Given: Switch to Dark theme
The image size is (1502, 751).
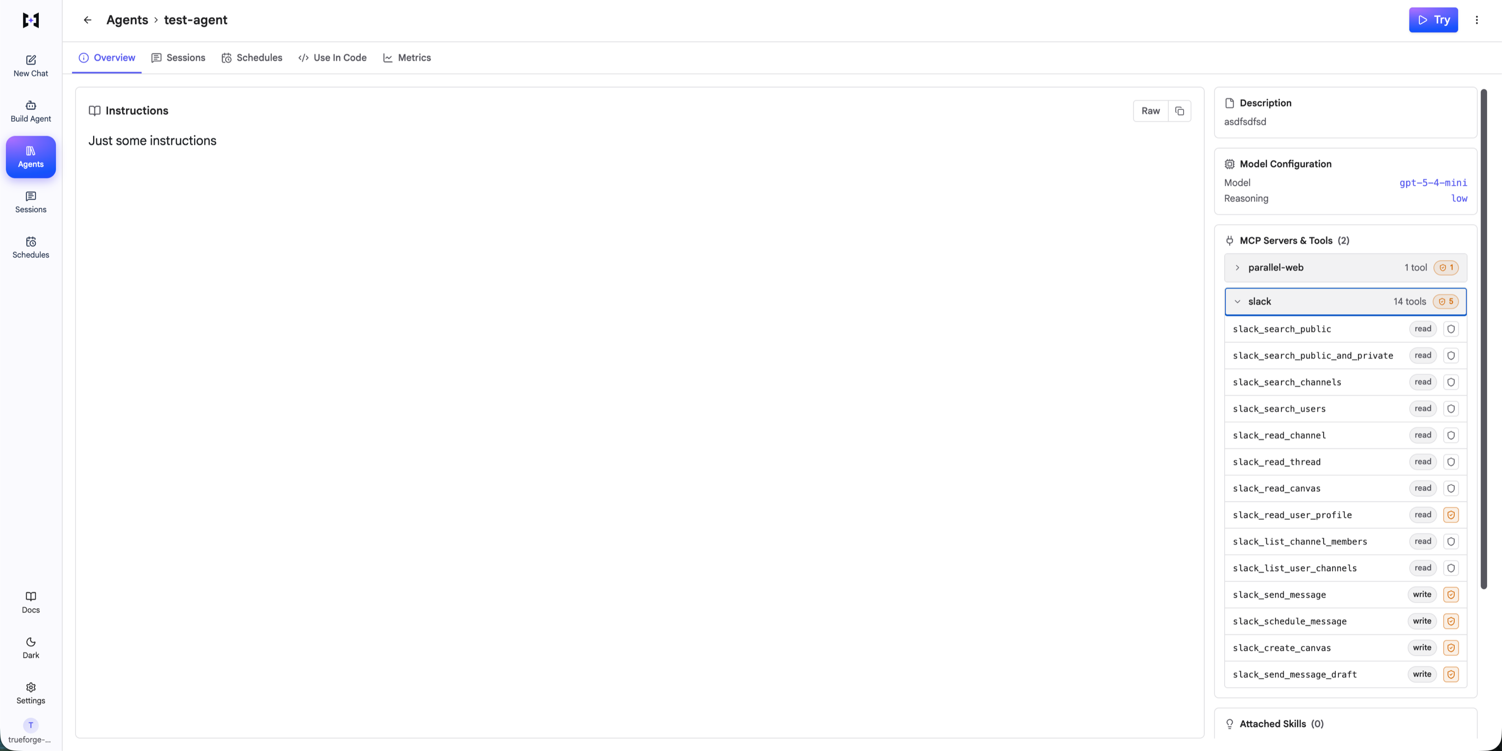Looking at the screenshot, I should pyautogui.click(x=30, y=648).
